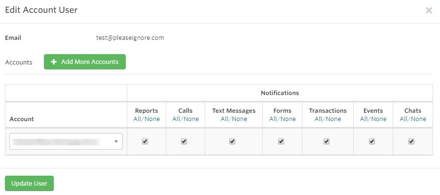The height and width of the screenshot is (195, 440).
Task: Uncheck the Chats notification checkbox
Action: click(411, 141)
